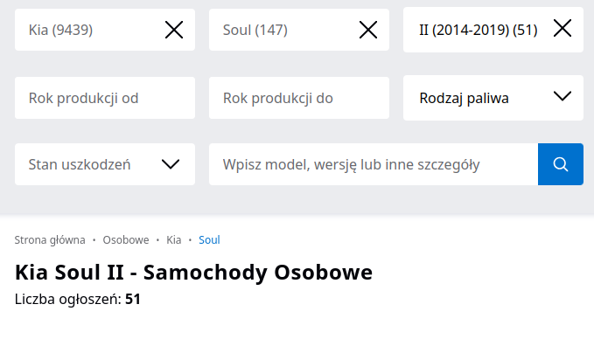Expand the Rodzaj paliwa chevron arrow
Image resolution: width=594 pixels, height=339 pixels.
[x=563, y=96]
